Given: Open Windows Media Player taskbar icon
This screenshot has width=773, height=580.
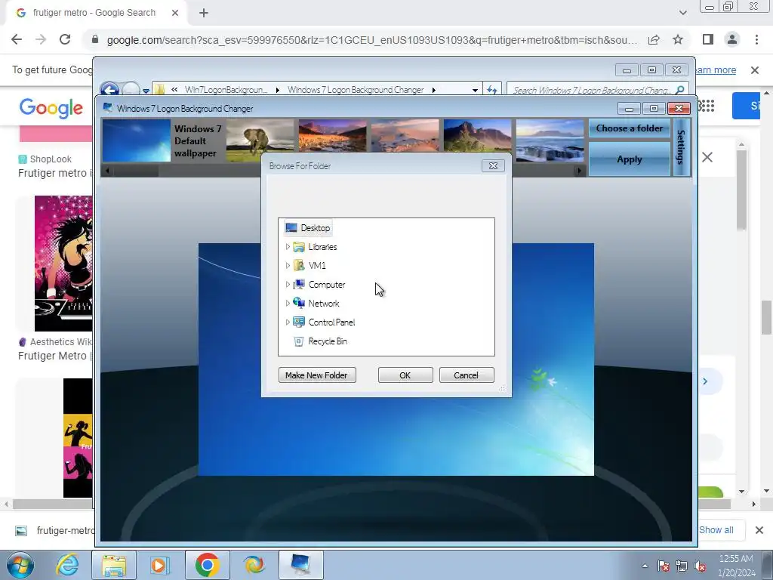Looking at the screenshot, I should (160, 565).
